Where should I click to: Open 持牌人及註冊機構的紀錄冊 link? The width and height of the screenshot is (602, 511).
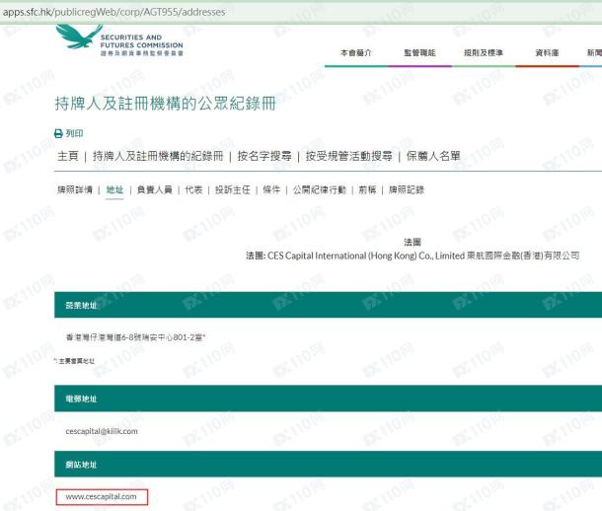click(x=158, y=156)
